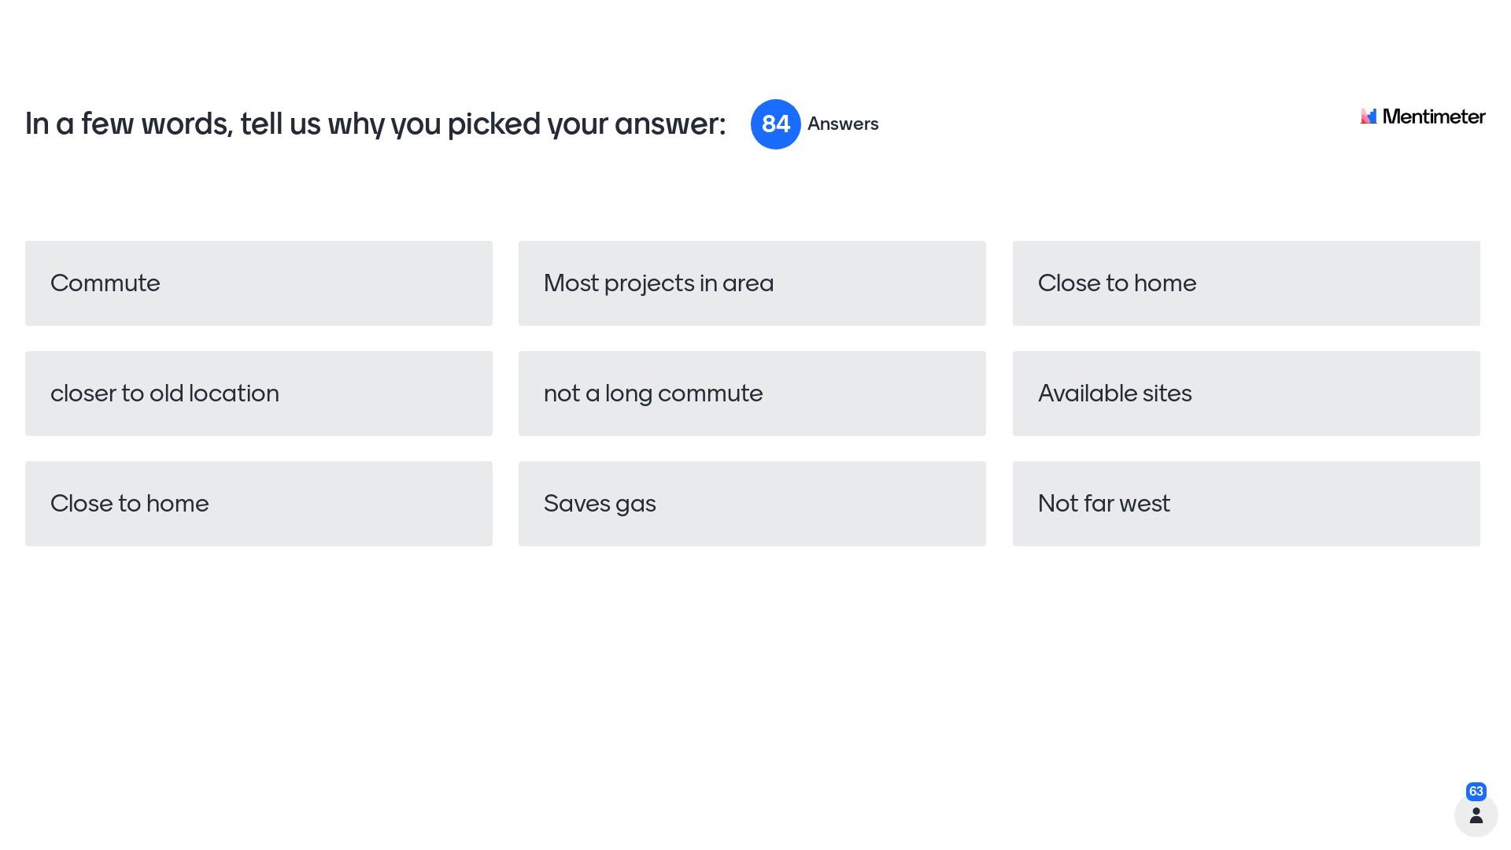Click the Answers label beside the count
The width and height of the screenshot is (1511, 850).
click(843, 124)
